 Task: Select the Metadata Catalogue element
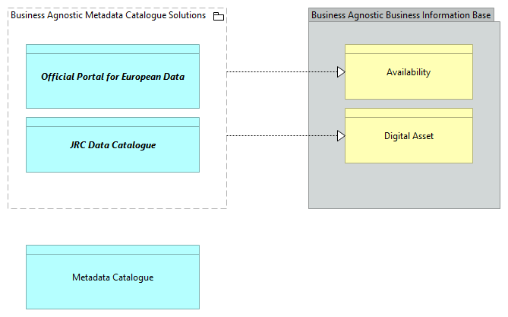pyautogui.click(x=112, y=277)
